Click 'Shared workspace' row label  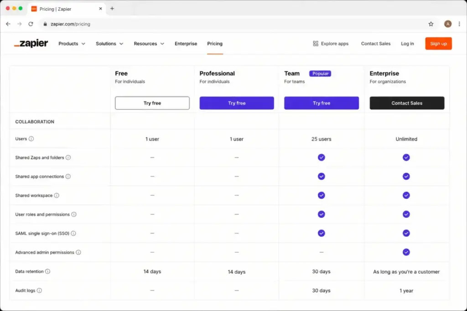[34, 195]
